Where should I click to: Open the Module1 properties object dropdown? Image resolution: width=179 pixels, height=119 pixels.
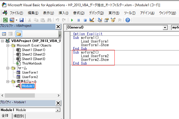coord(58,110)
